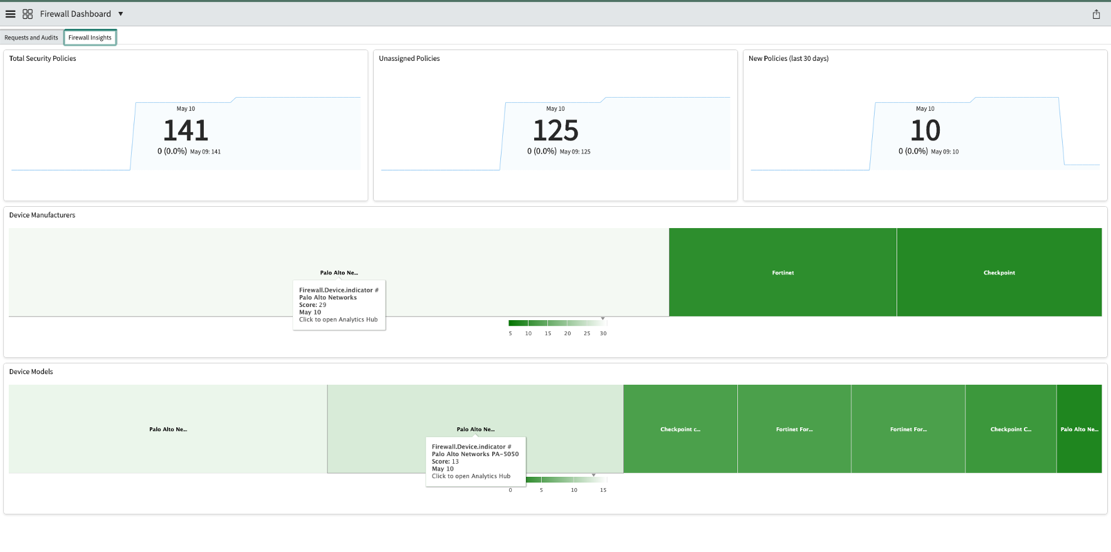Click the New Policies value 10

925,130
